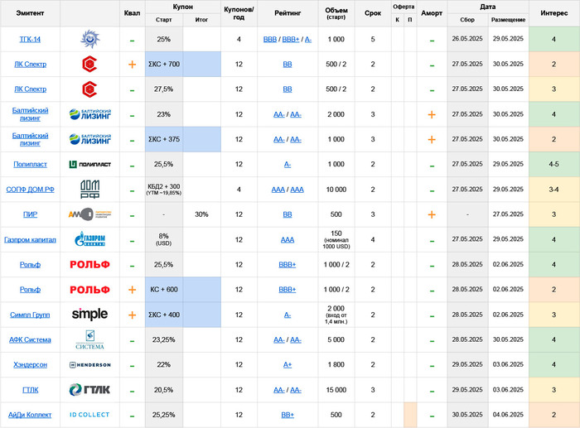Click the ДОМ РФ logo
This screenshot has height=428, width=580.
click(89, 190)
